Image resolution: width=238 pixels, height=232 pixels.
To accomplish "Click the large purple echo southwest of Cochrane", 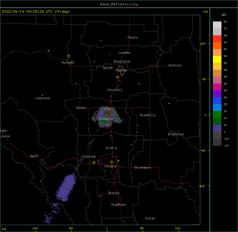I will [66, 187].
